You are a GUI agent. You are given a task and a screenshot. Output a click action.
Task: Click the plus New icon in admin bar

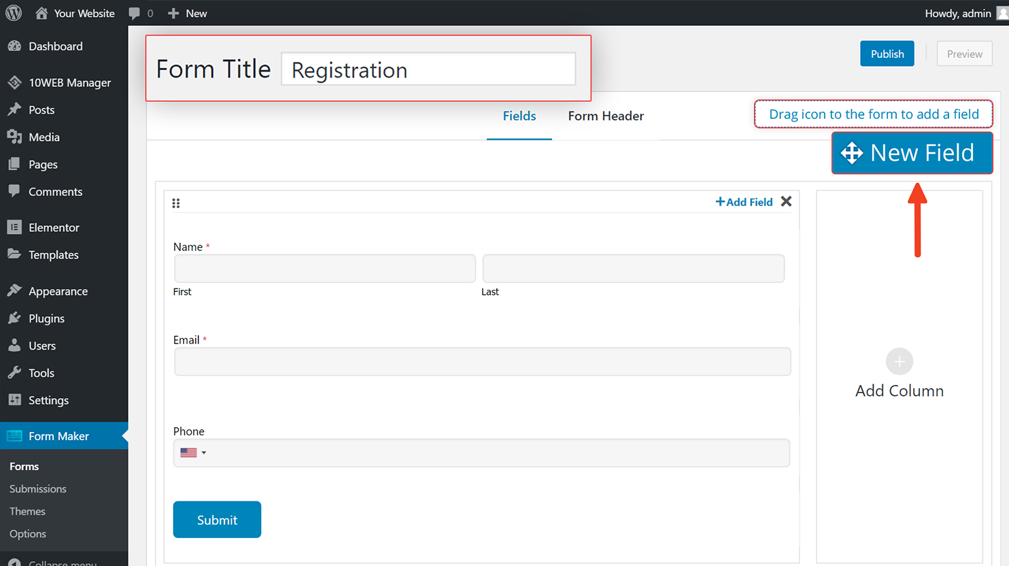click(173, 14)
